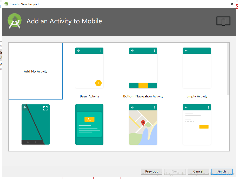Viewport: 238px width, 179px height.
Task: Click the yellow tab in Bottom Navigation thumbnail
Action: tap(143, 85)
